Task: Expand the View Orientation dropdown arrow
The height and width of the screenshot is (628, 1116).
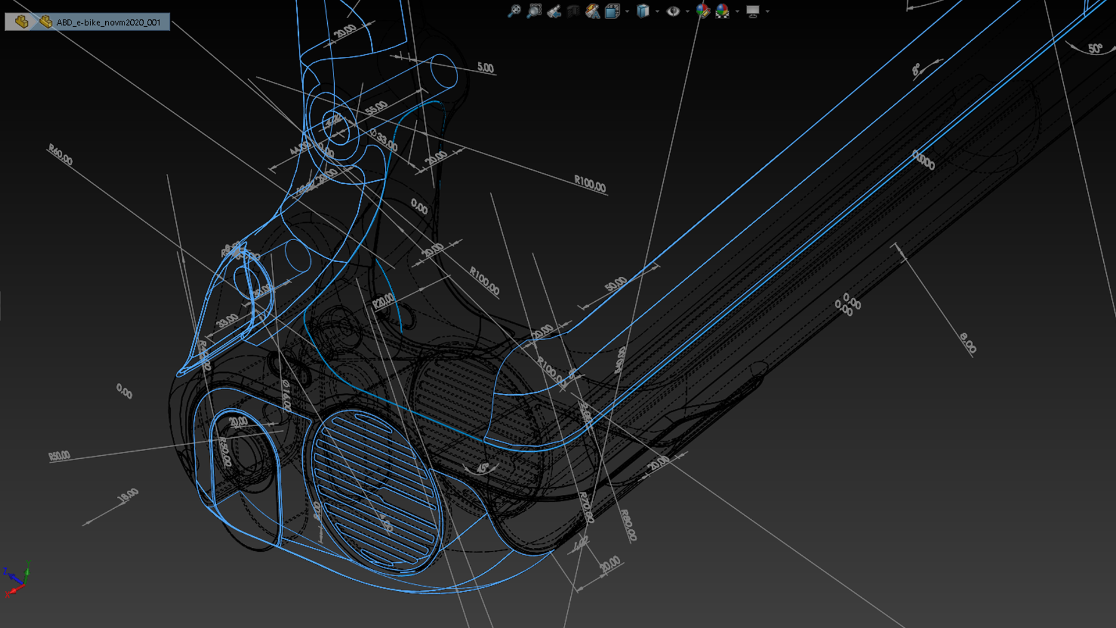Action: pos(627,11)
